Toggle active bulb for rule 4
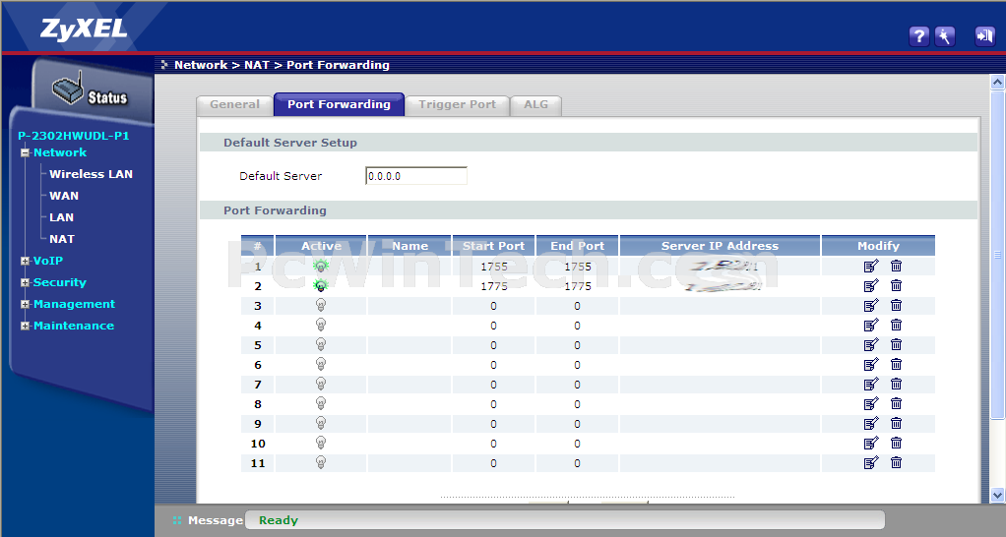The height and width of the screenshot is (537, 1006). 321,325
